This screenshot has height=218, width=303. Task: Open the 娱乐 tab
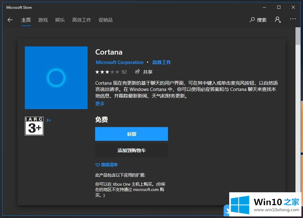pyautogui.click(x=60, y=20)
